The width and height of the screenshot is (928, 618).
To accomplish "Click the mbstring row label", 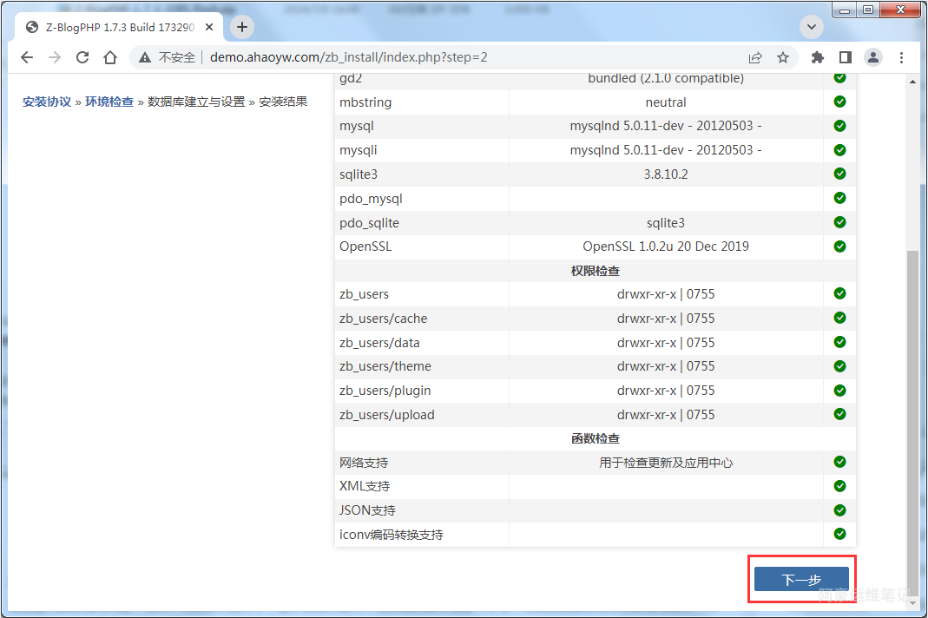I will pos(365,102).
